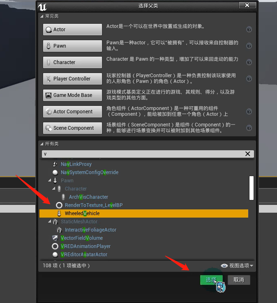Open help icon for Scene Component description

pos(249,128)
